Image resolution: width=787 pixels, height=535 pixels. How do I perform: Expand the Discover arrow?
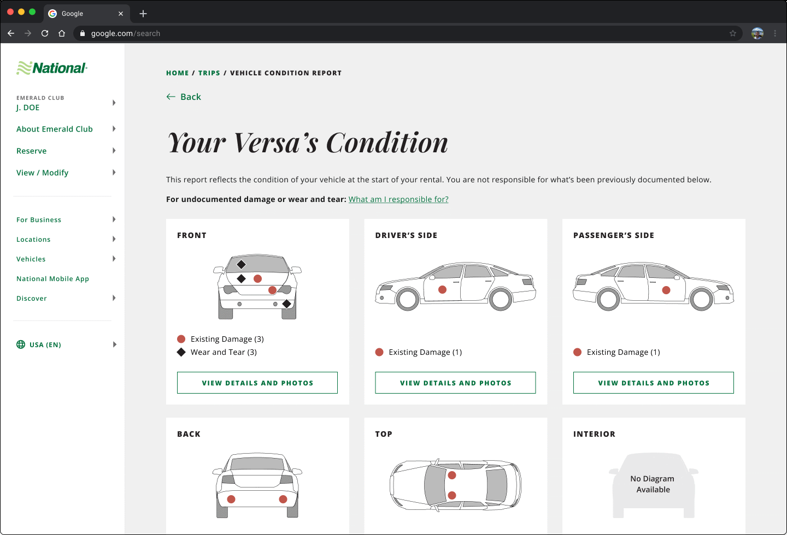[114, 298]
